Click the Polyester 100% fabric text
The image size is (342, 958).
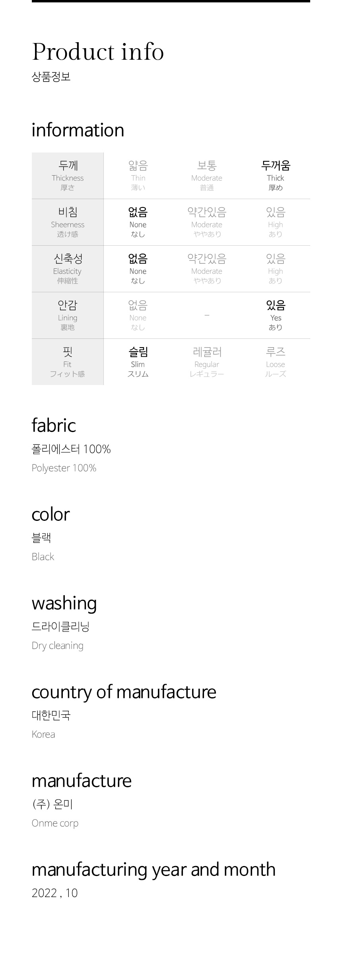tap(64, 468)
